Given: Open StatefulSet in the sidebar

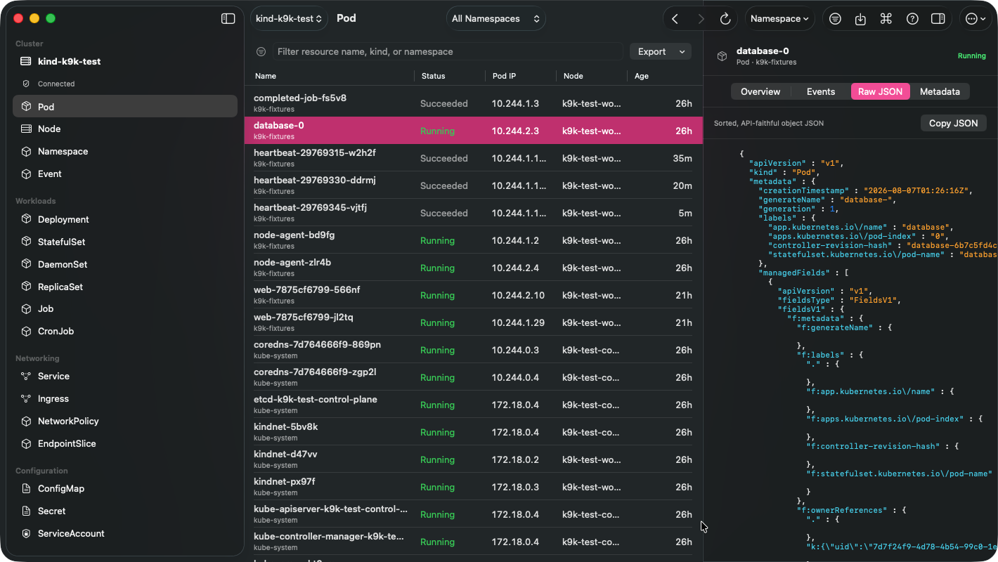Looking at the screenshot, I should click(x=125, y=242).
